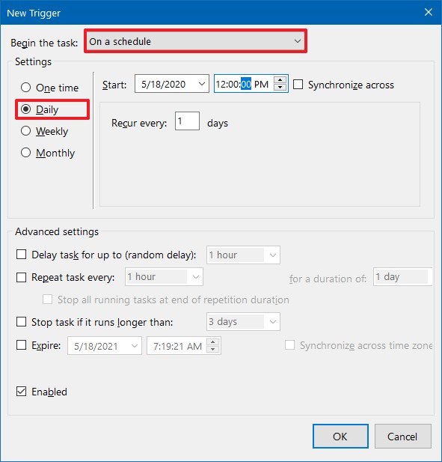This screenshot has height=462, width=442.
Task: Click the New Trigger title text
Action: coord(34,13)
